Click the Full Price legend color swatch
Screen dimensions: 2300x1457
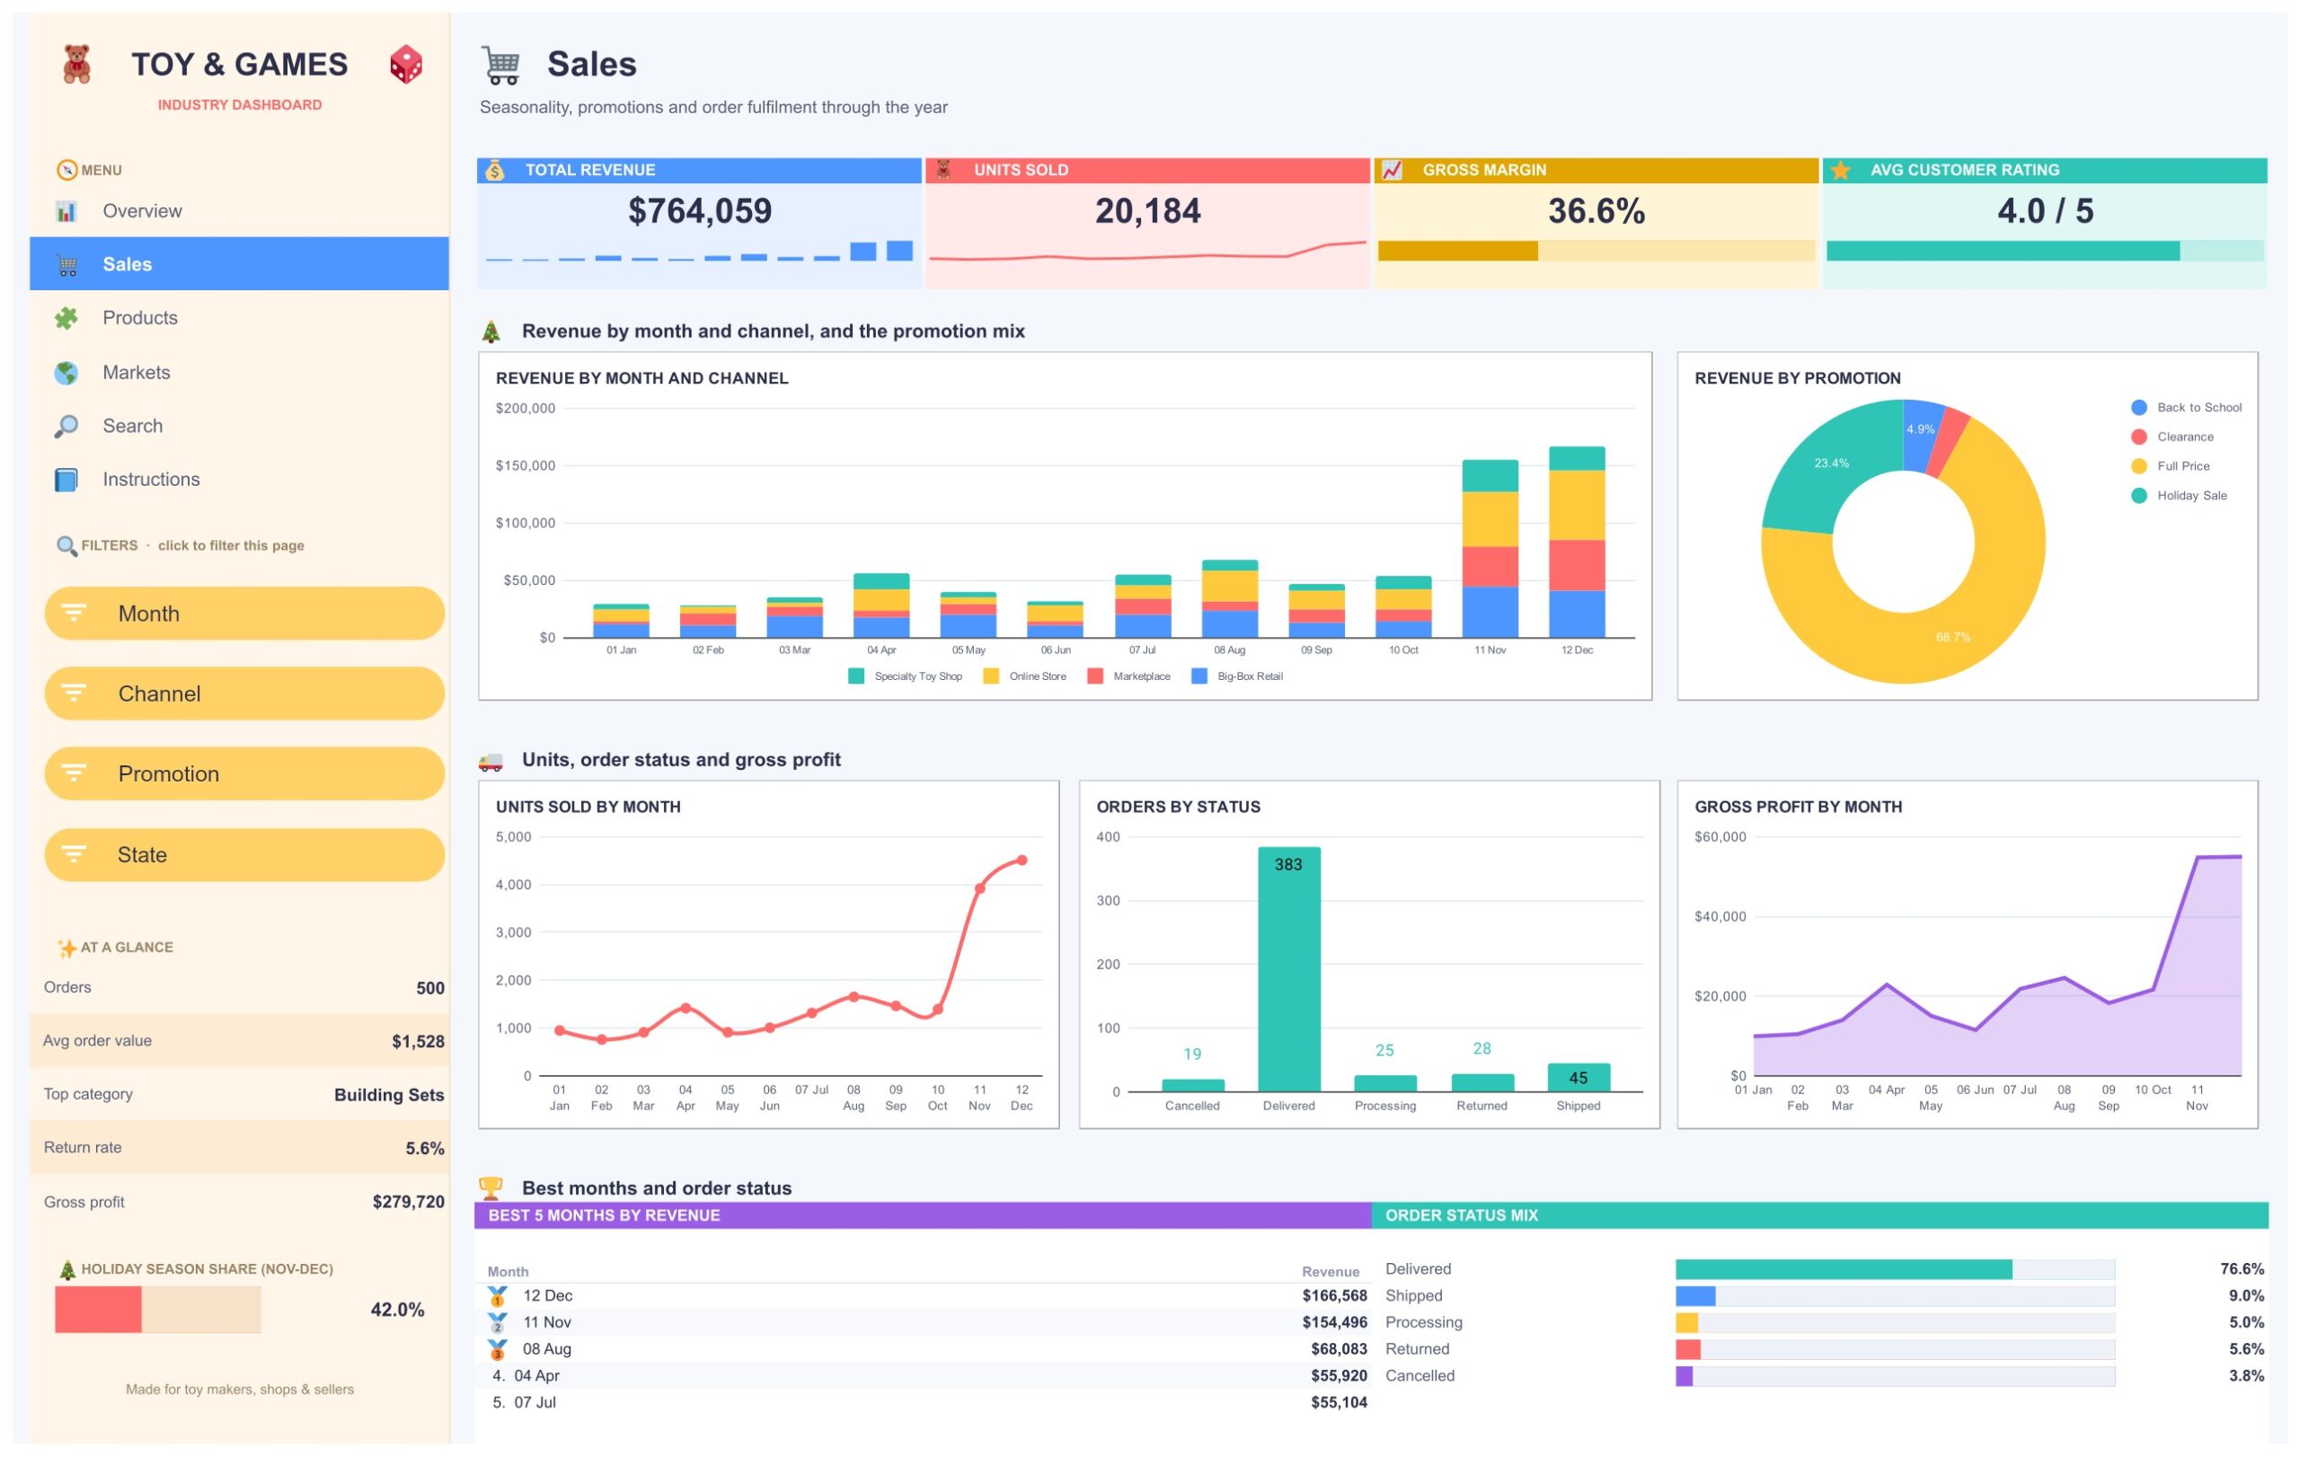(2139, 466)
